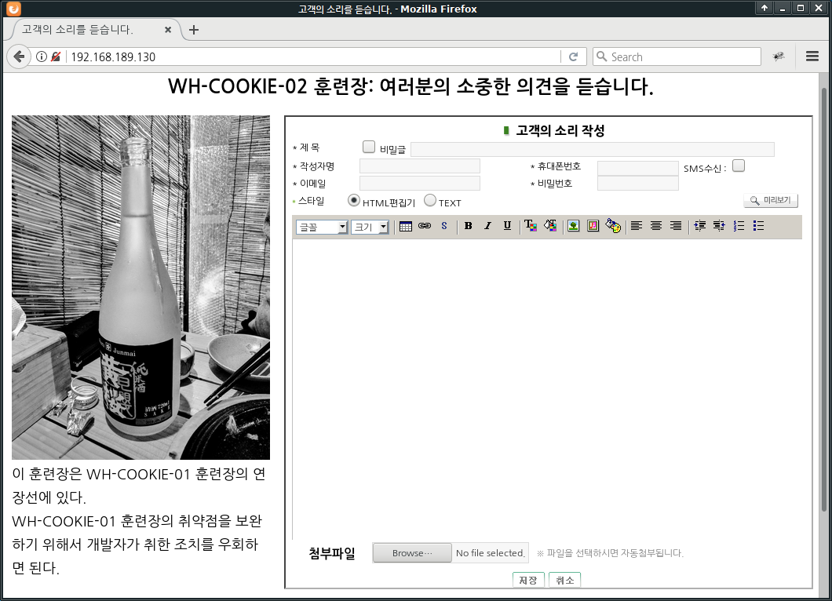The image size is (832, 601).
Task: Insert a numbered list
Action: 739,226
